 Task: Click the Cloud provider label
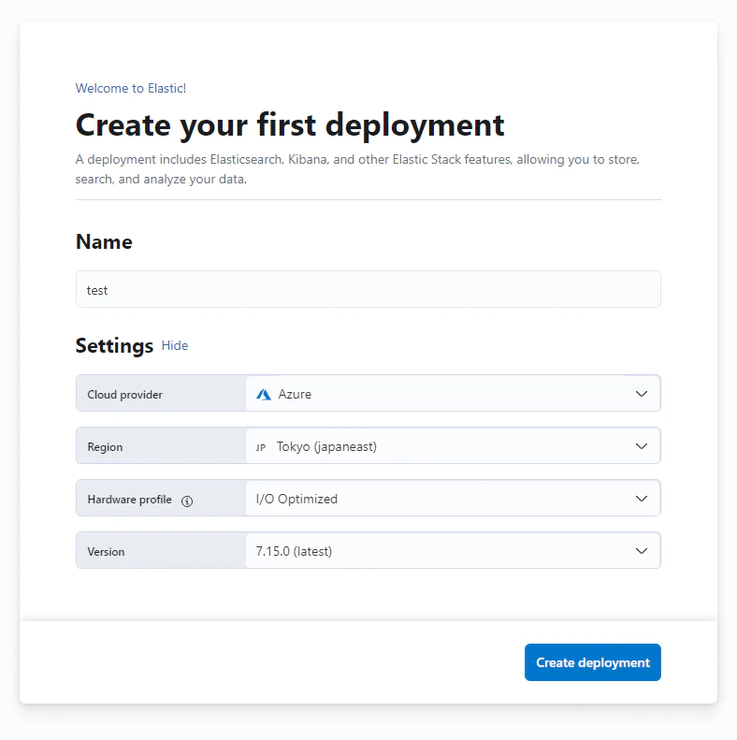click(124, 395)
